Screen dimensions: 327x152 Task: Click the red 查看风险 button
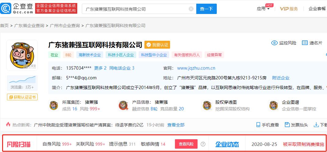coord(186,144)
